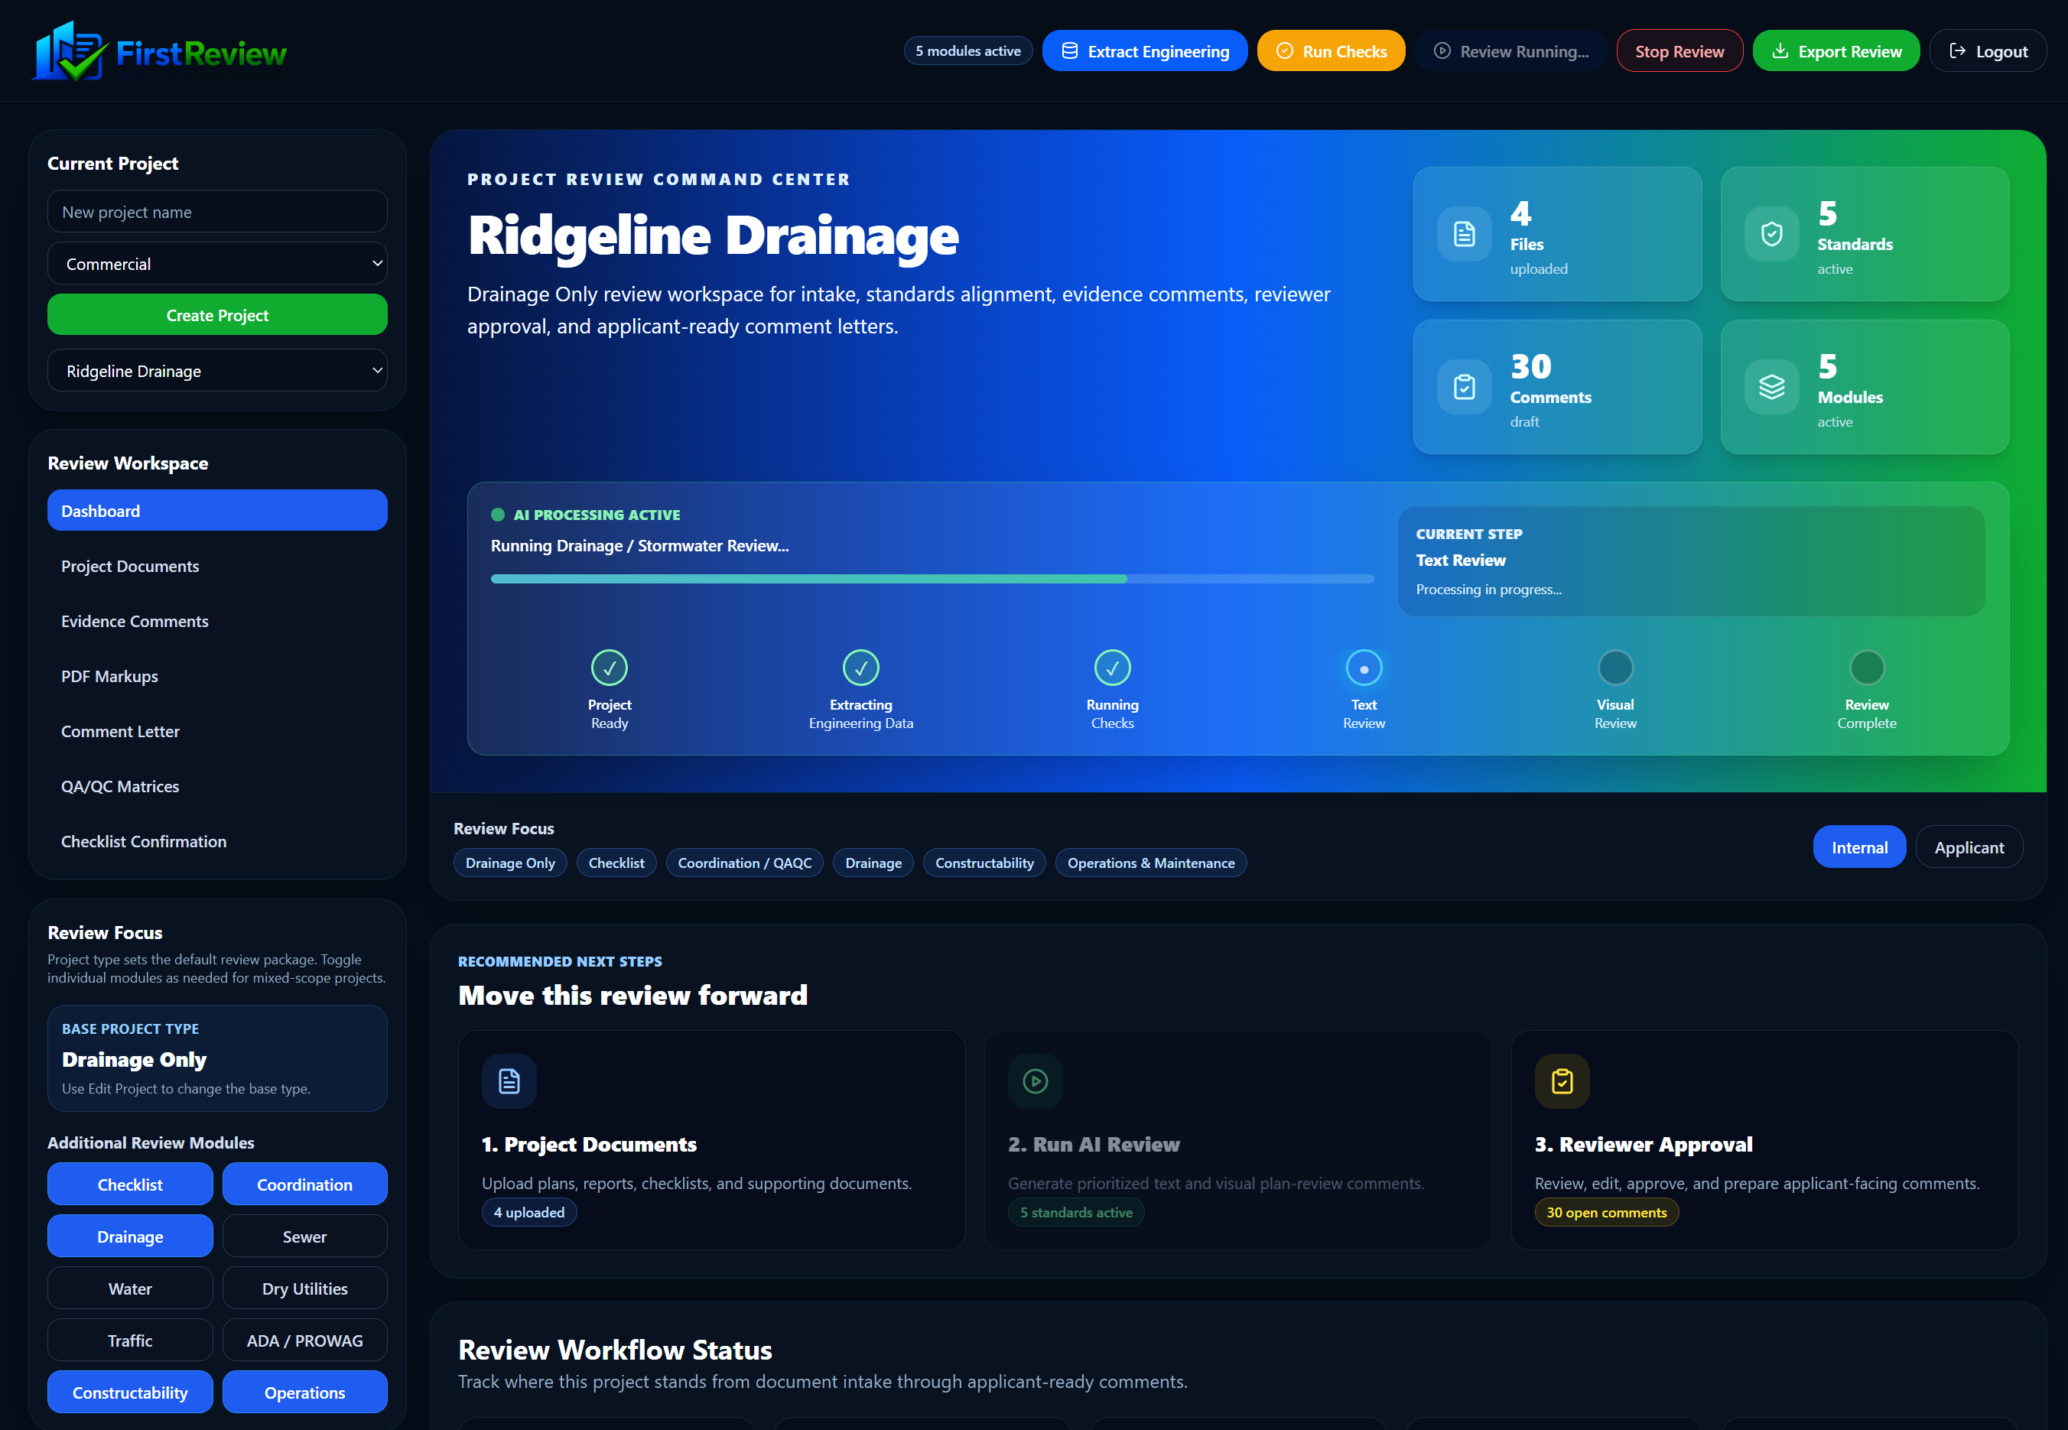Click the 30 open comments badge
This screenshot has height=1430, width=2068.
tap(1607, 1212)
